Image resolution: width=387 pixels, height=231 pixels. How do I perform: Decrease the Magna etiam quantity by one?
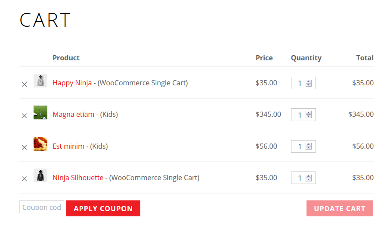309,116
